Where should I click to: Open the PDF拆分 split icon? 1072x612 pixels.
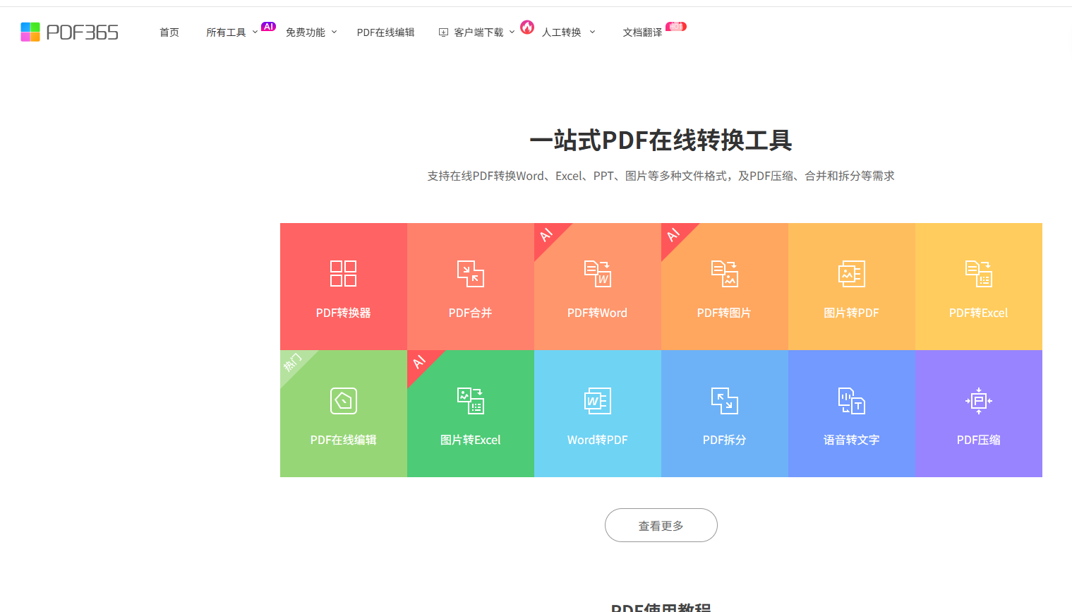[x=724, y=401]
